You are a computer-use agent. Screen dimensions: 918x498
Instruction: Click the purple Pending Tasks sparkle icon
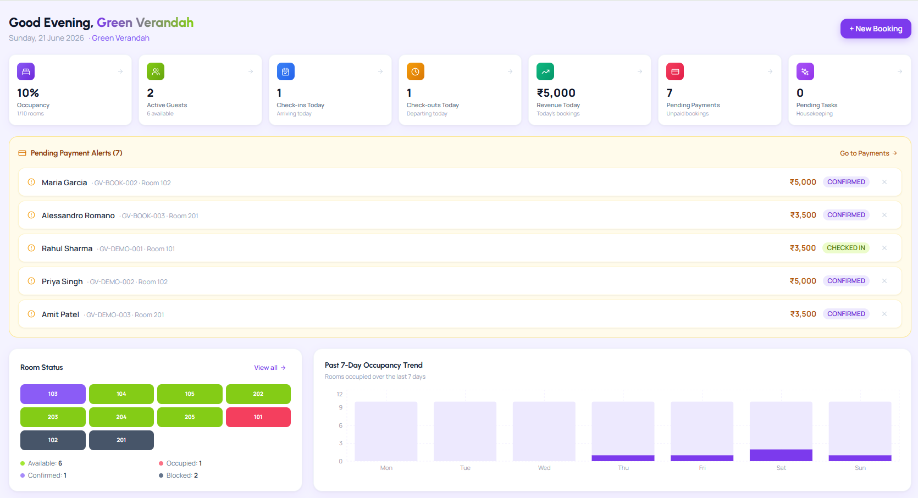[805, 71]
